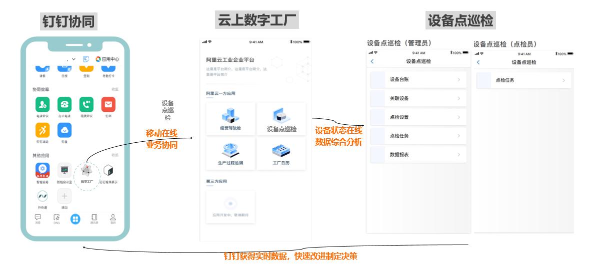591x273 pixels.
Task: Click the 第三方应用 section header
Action: pyautogui.click(x=216, y=181)
